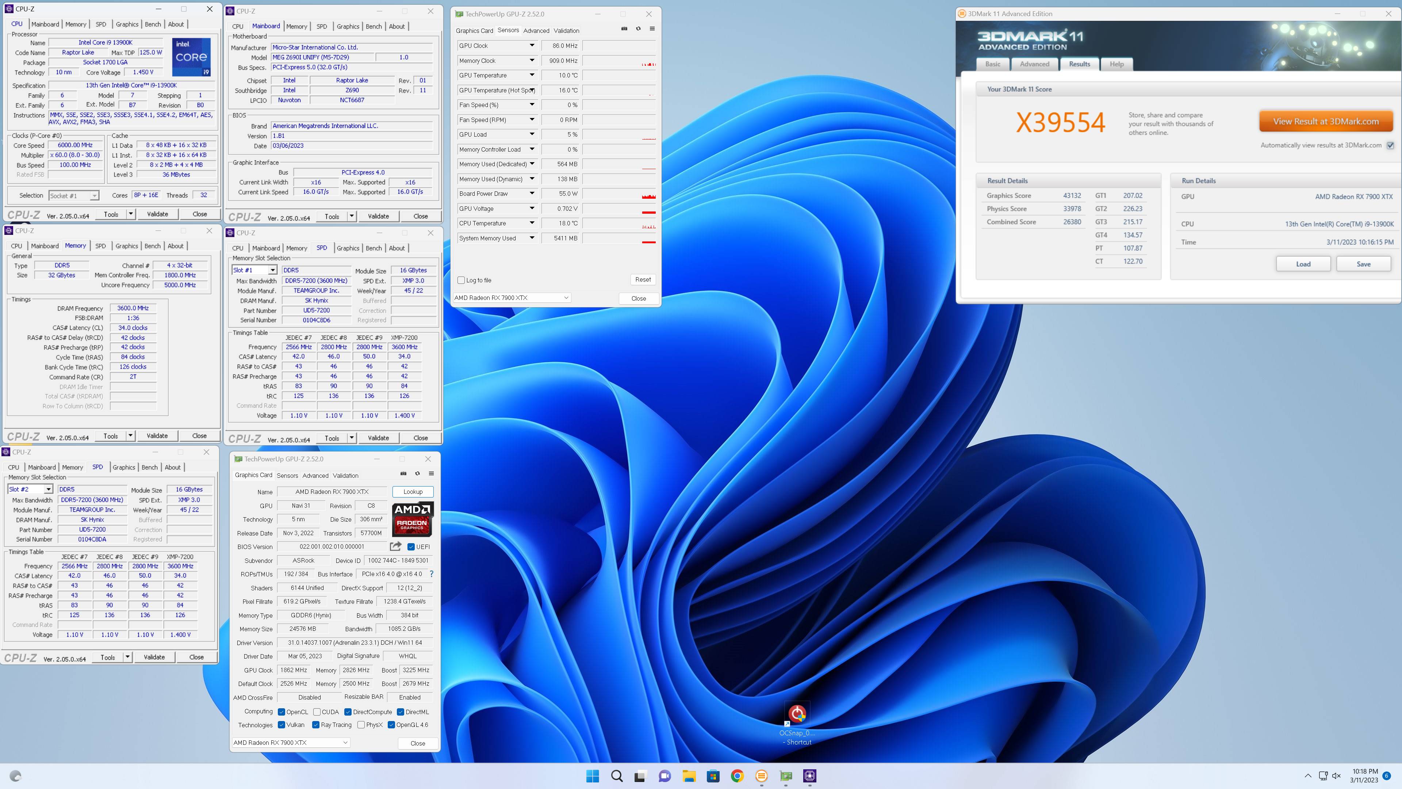Click the GPU-Z taskbar icon
Image resolution: width=1402 pixels, height=789 pixels.
786,776
